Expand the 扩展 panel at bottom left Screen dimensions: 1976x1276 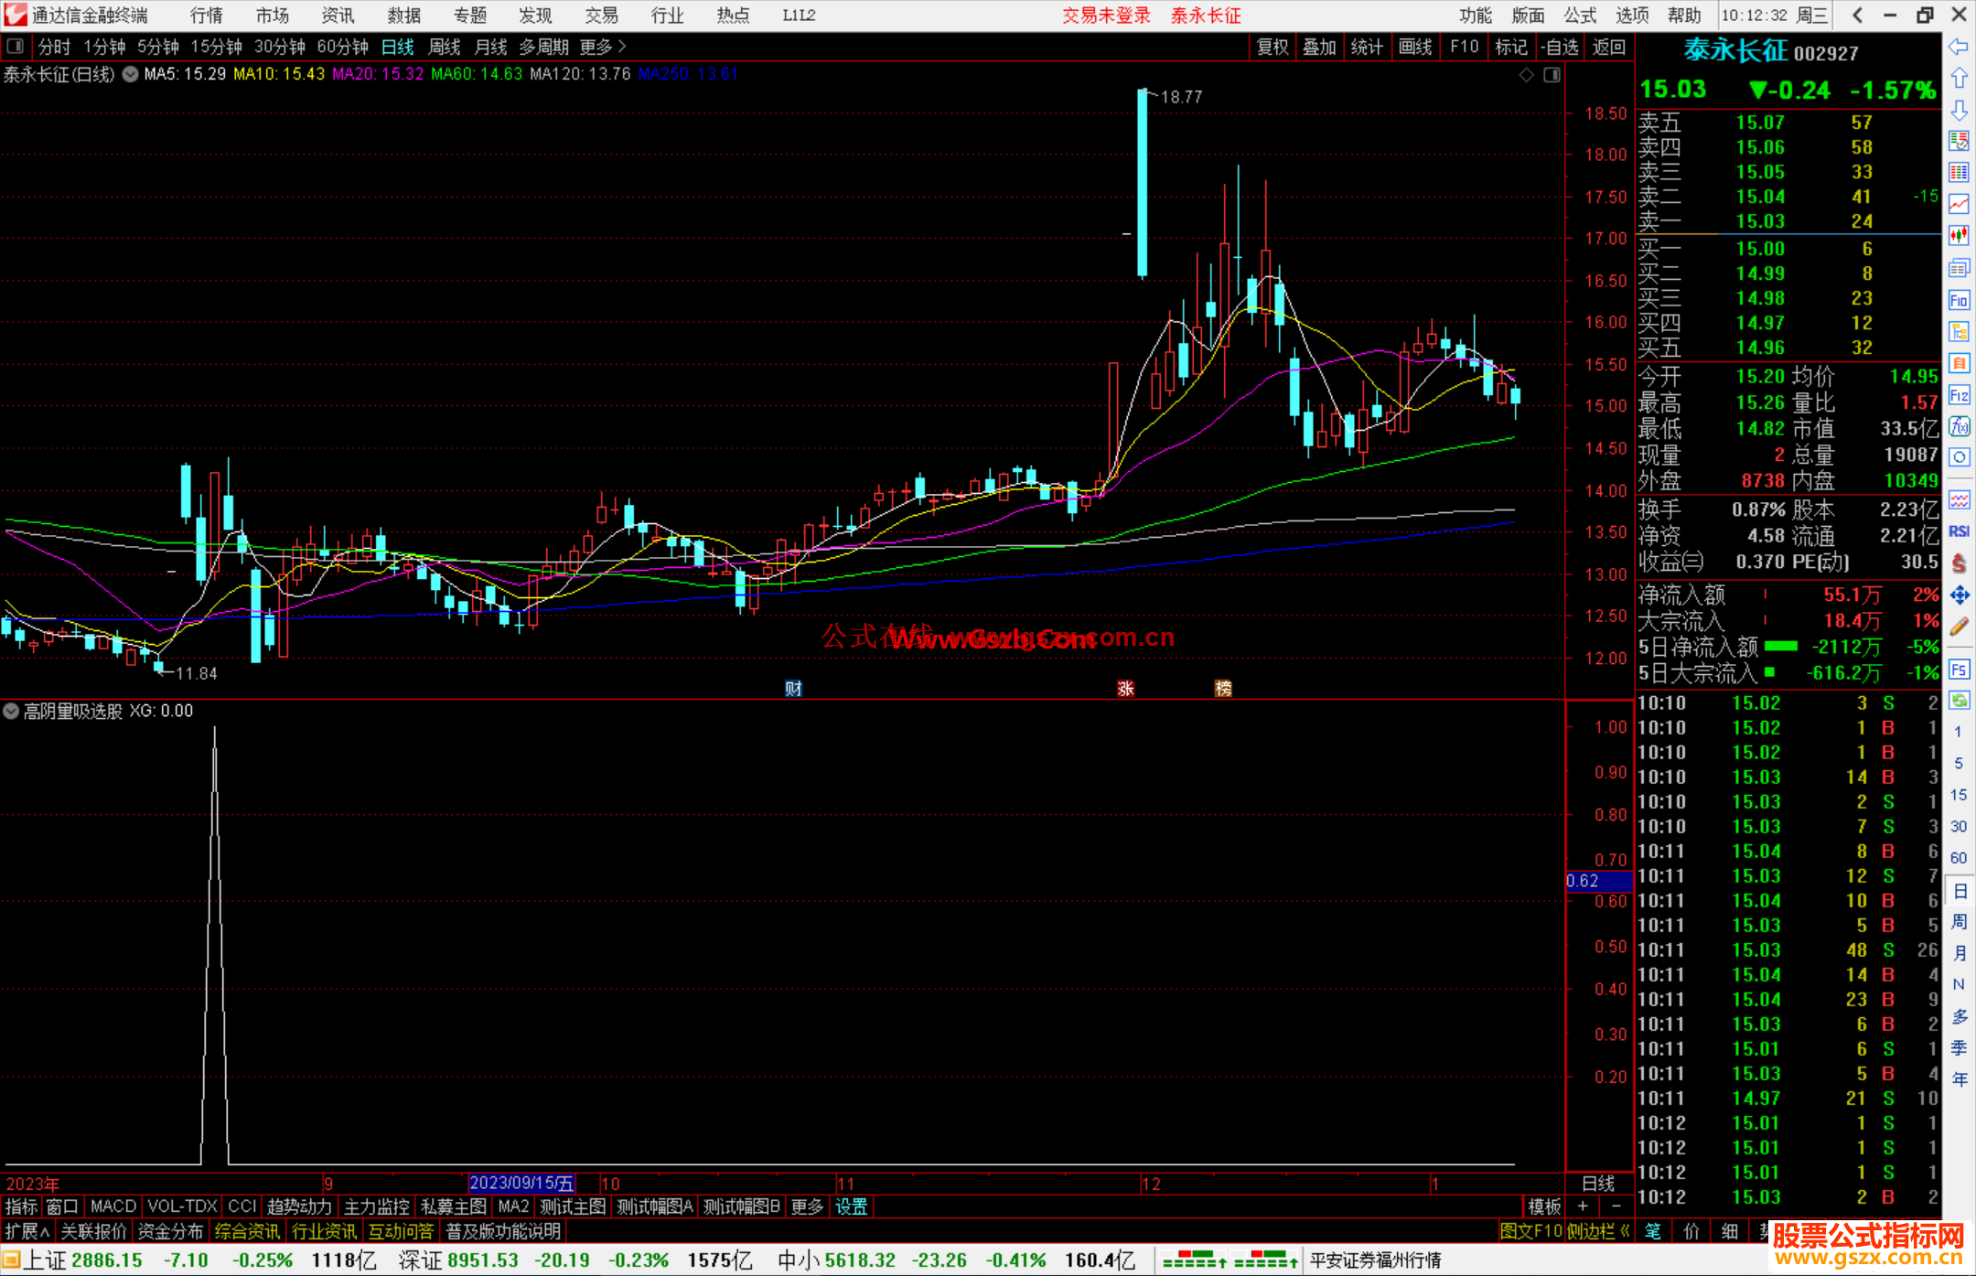(27, 1231)
